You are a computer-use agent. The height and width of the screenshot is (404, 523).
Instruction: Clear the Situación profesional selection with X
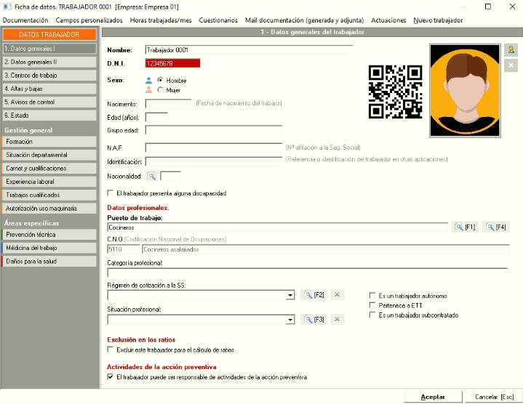click(337, 320)
